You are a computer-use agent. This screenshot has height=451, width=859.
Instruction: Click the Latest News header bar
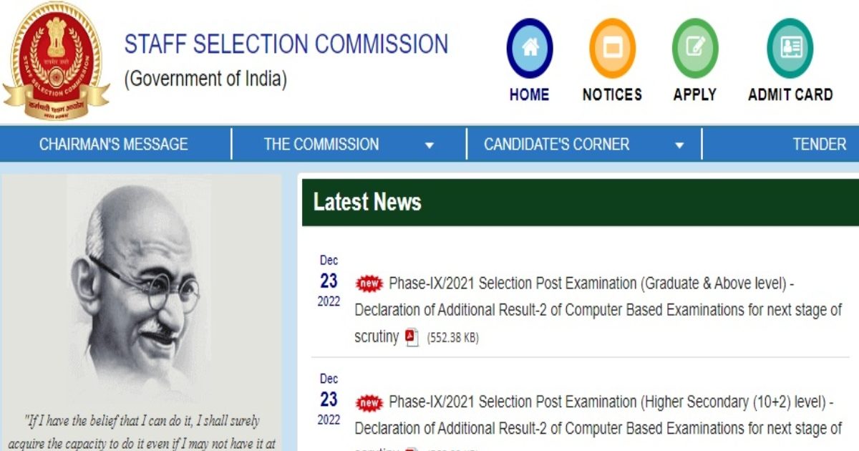pos(580,203)
